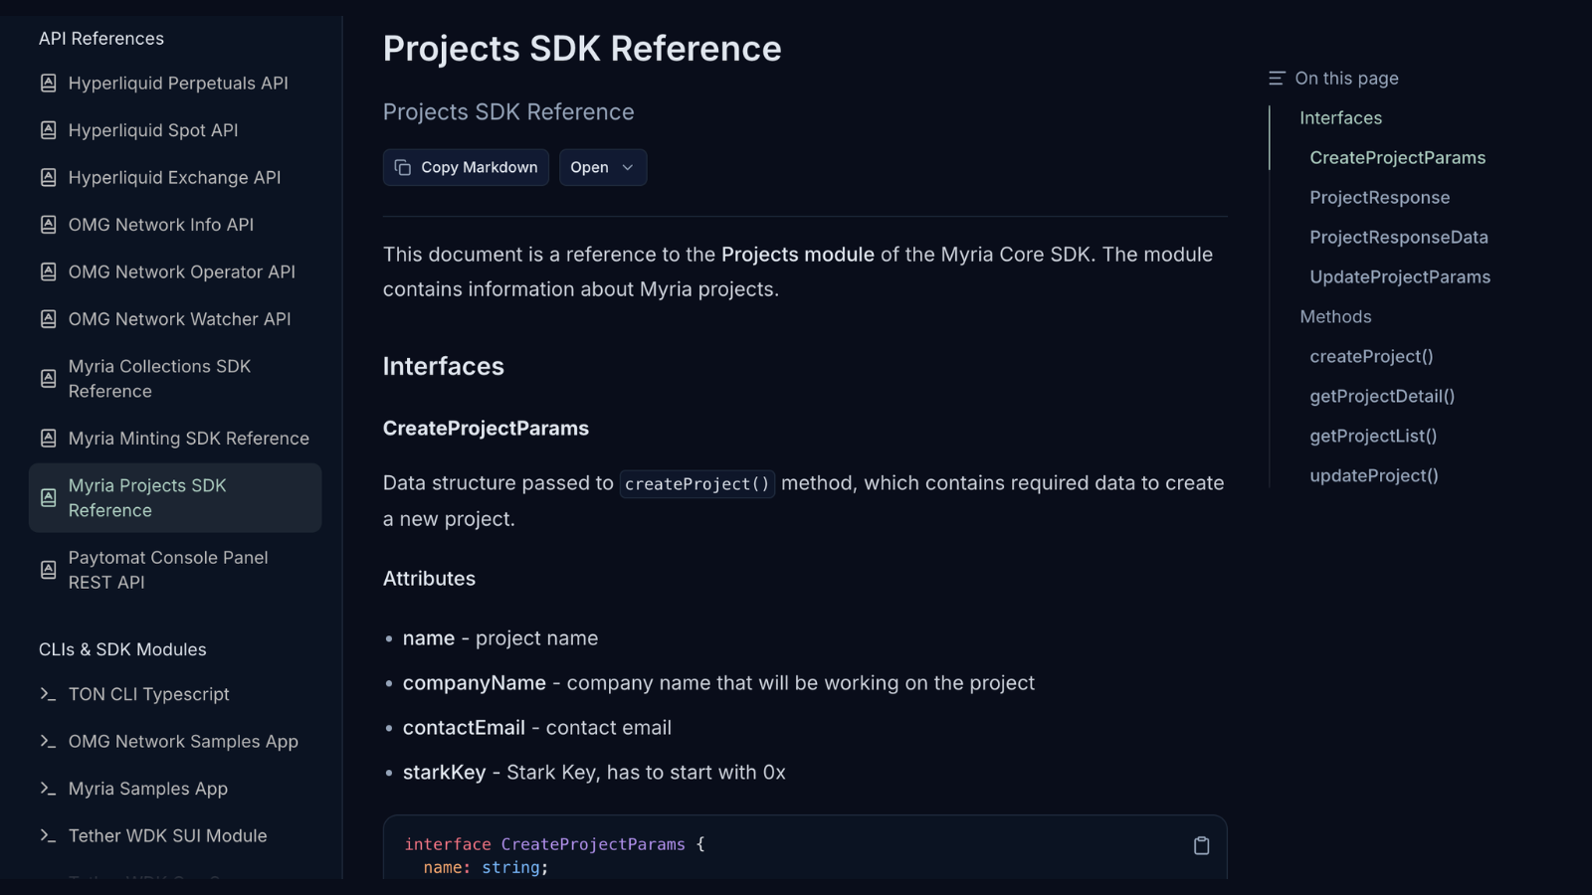Click the OMG Network Samples App terminal icon
The width and height of the screenshot is (1592, 895).
tap(48, 742)
